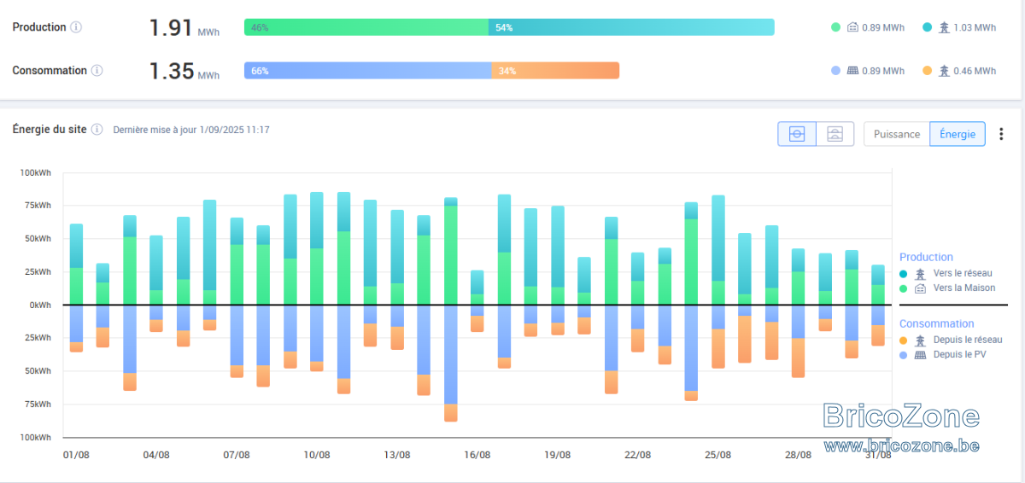Click the 66% segment of the Consommation bar
1025x483 pixels.
tap(367, 71)
